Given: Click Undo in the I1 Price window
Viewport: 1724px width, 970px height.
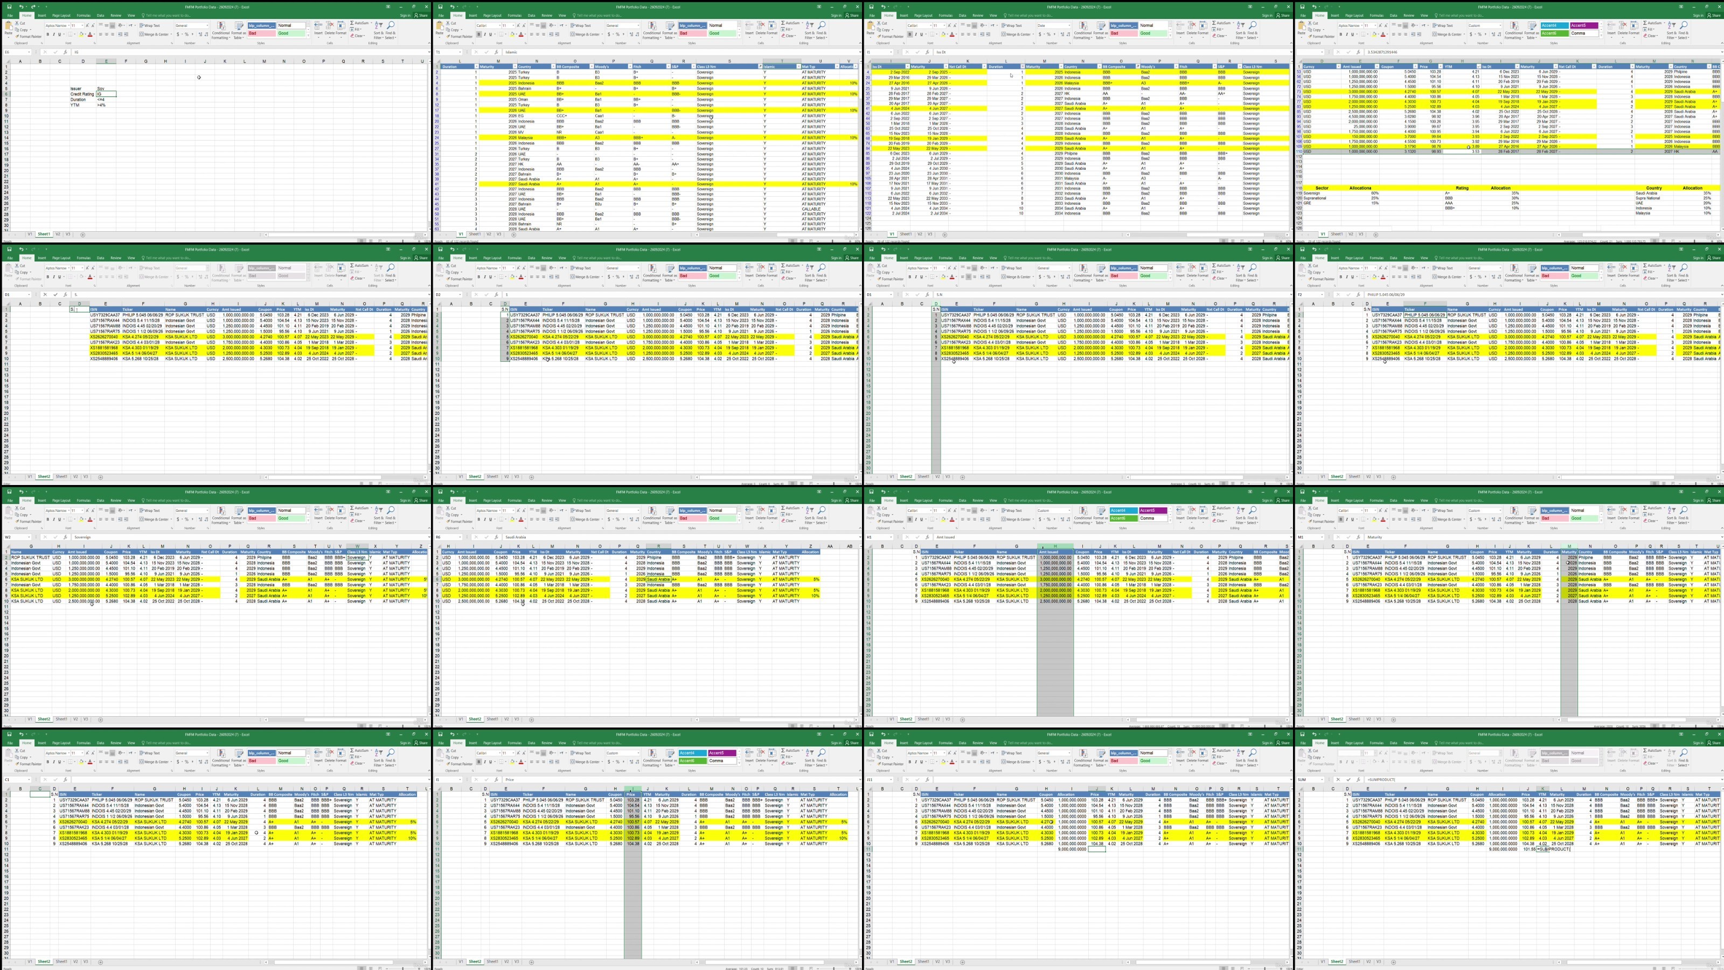Looking at the screenshot, I should click(452, 735).
